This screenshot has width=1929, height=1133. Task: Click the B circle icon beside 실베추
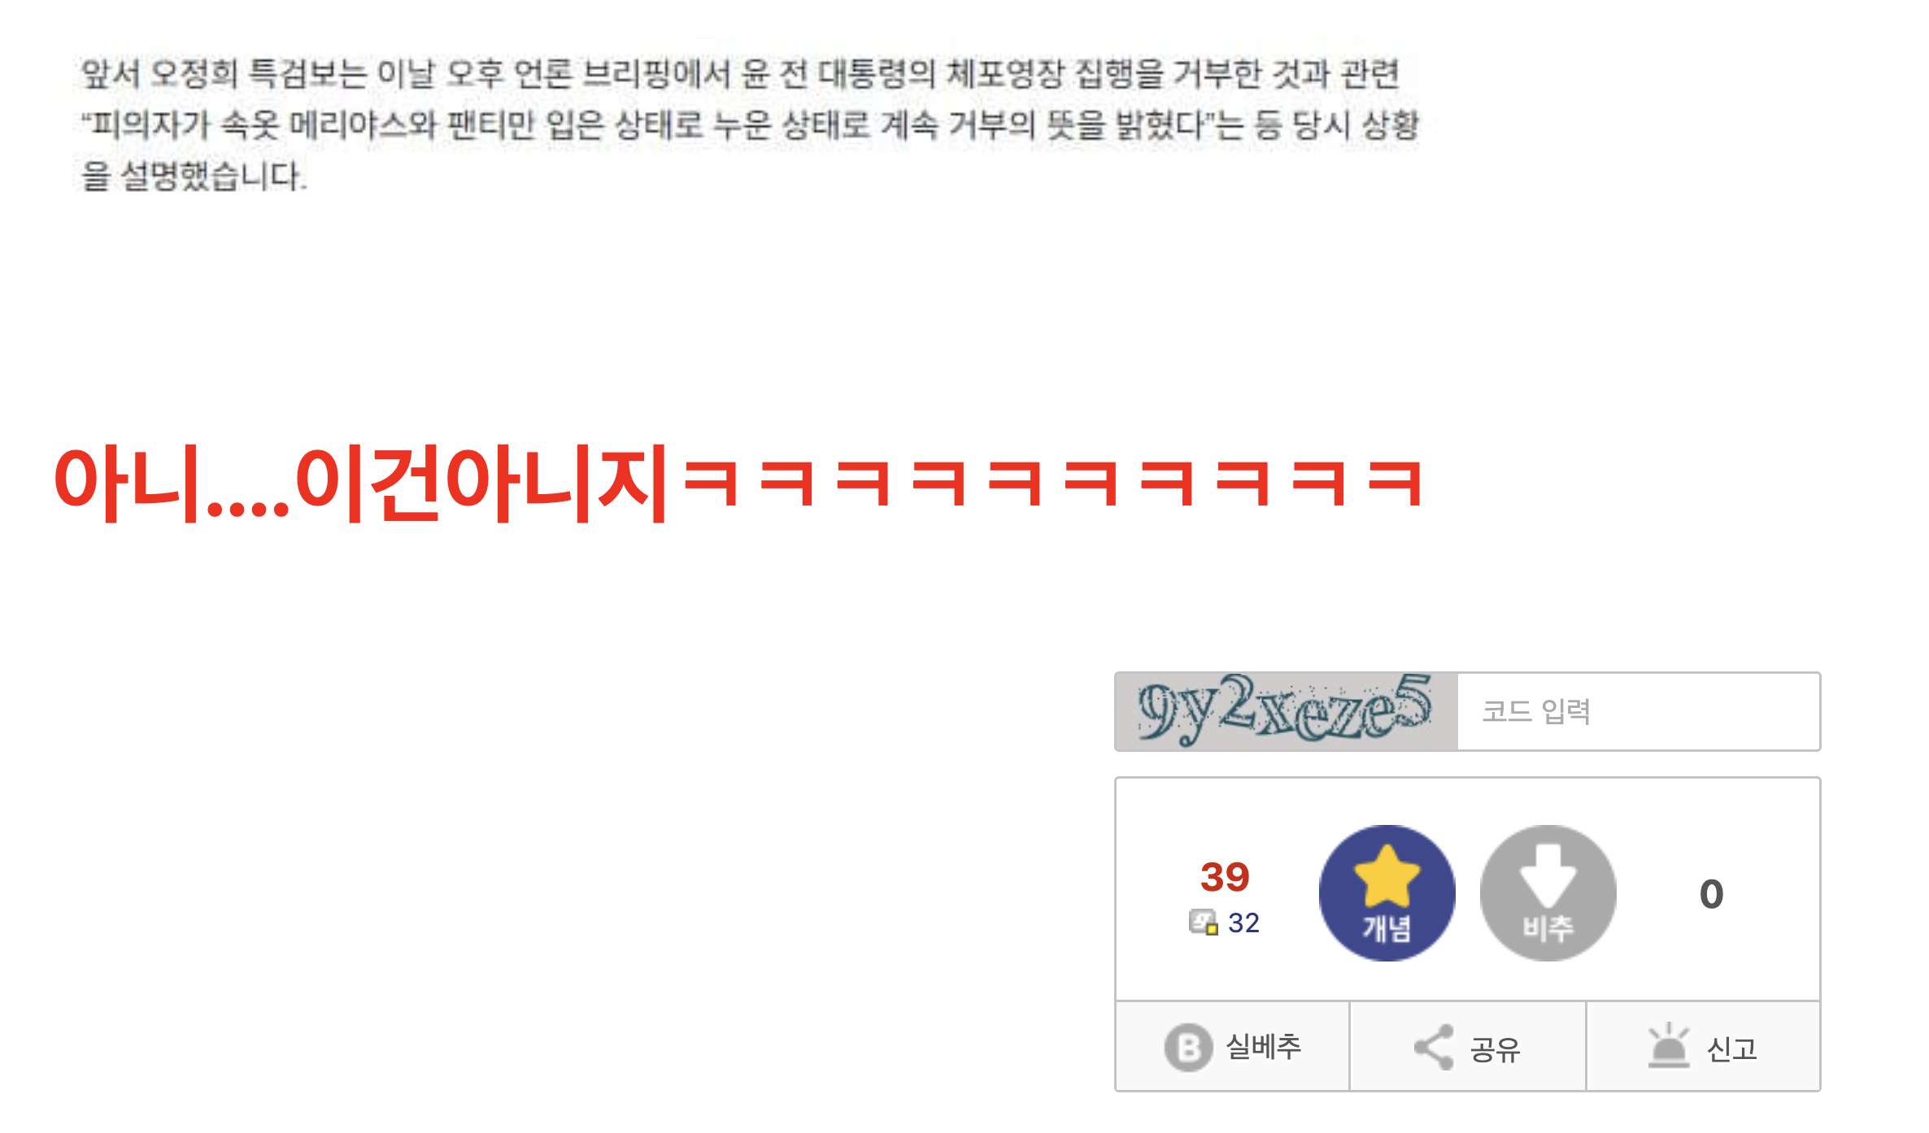[x=1188, y=1047]
